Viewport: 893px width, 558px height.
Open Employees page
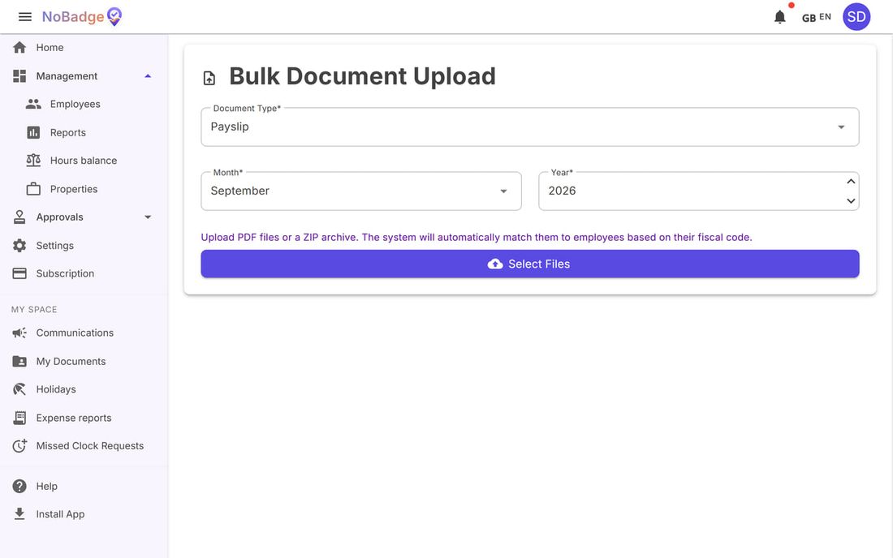point(75,104)
